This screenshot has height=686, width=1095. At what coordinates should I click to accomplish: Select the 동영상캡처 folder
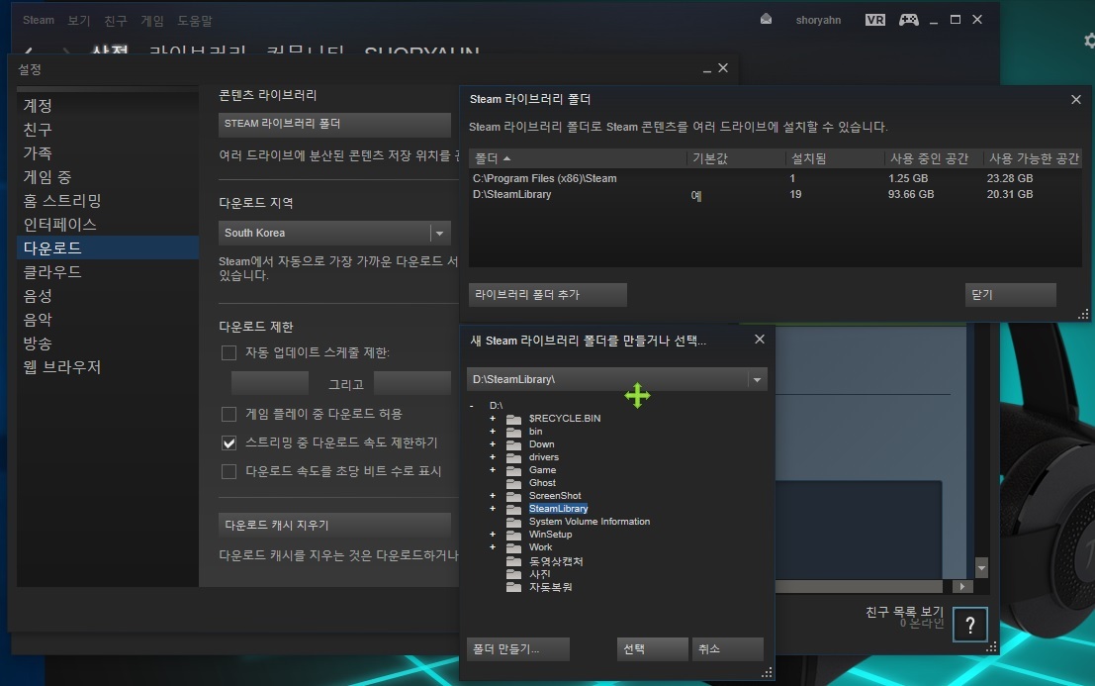click(x=556, y=561)
